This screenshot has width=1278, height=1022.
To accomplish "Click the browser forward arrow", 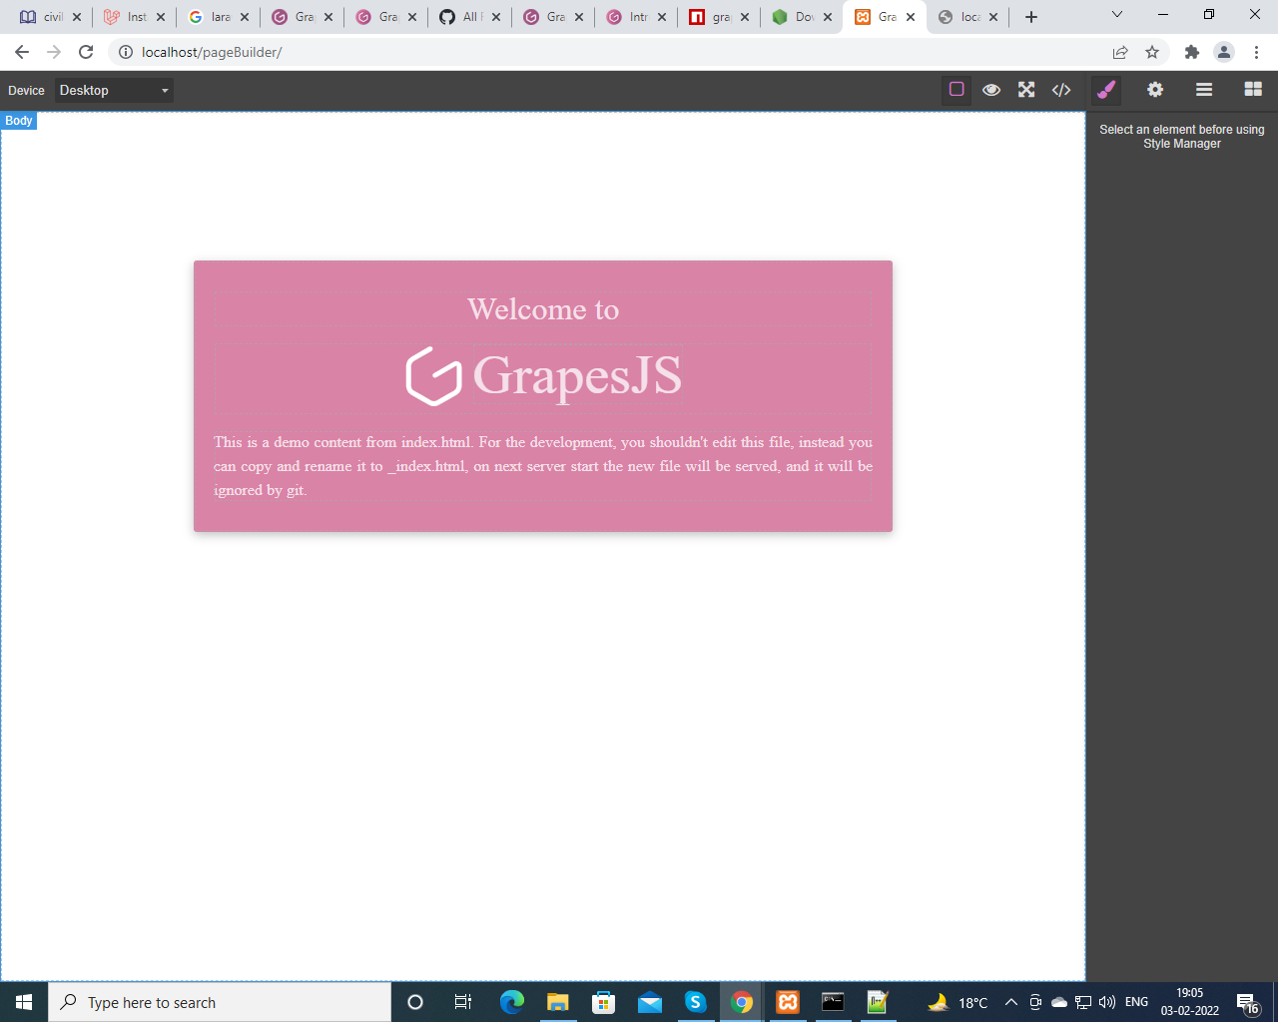I will (x=54, y=52).
